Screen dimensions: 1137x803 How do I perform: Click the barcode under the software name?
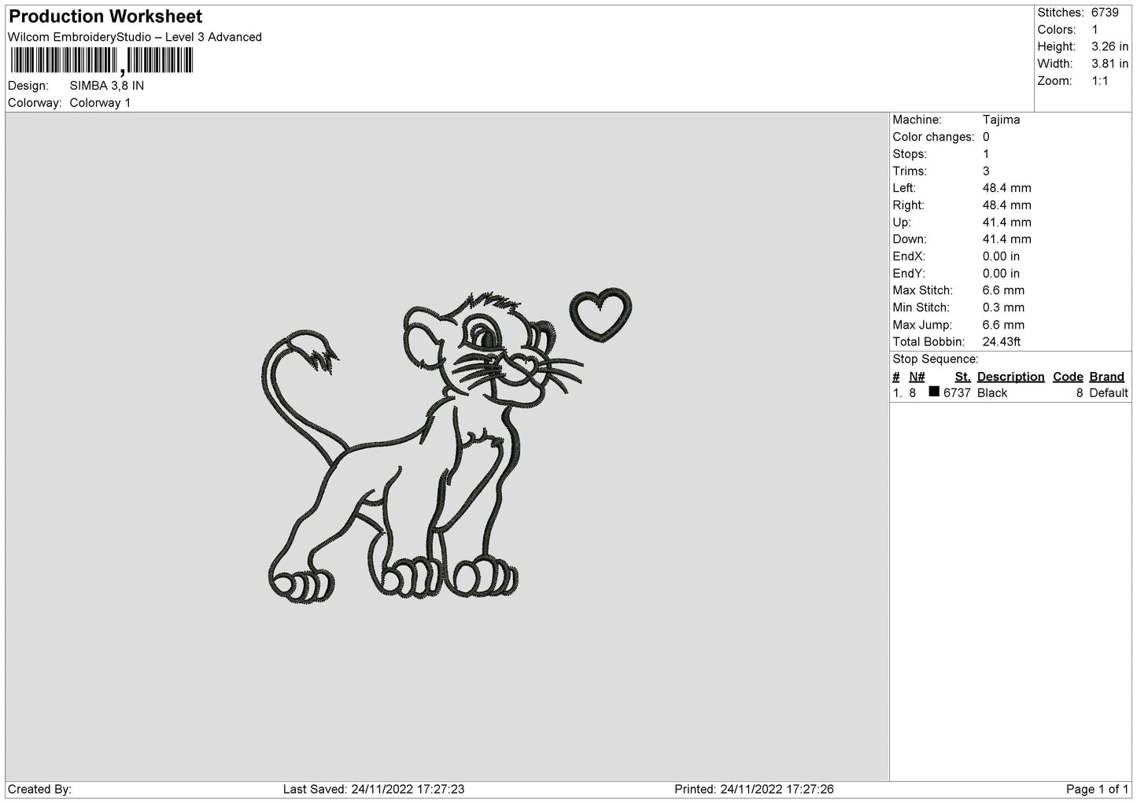pyautogui.click(x=102, y=61)
